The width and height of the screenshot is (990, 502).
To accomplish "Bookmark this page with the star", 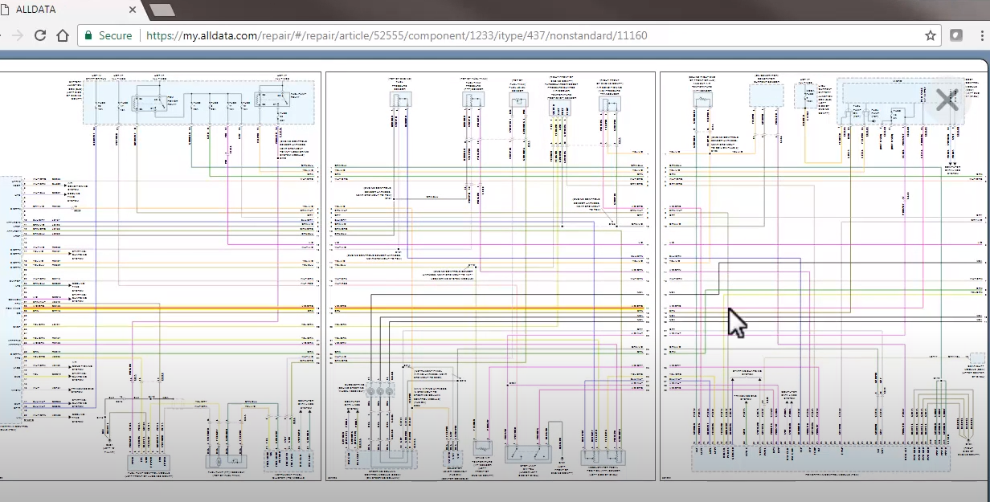I will click(x=930, y=36).
